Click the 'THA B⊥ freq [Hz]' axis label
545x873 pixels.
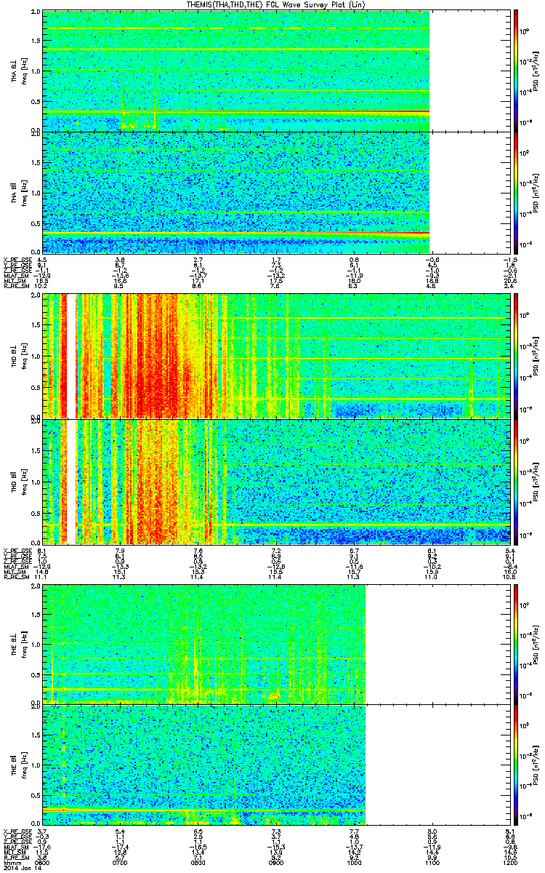pyautogui.click(x=18, y=71)
